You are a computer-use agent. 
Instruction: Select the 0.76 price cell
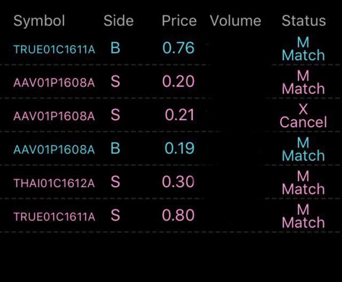(178, 48)
